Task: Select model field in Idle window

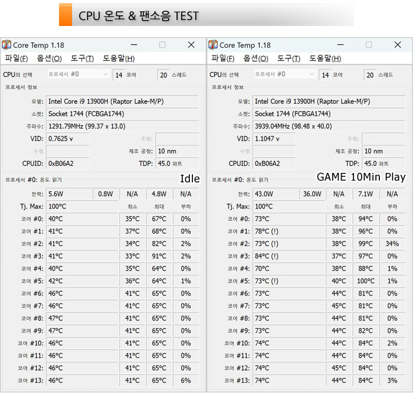Action: coord(123,102)
